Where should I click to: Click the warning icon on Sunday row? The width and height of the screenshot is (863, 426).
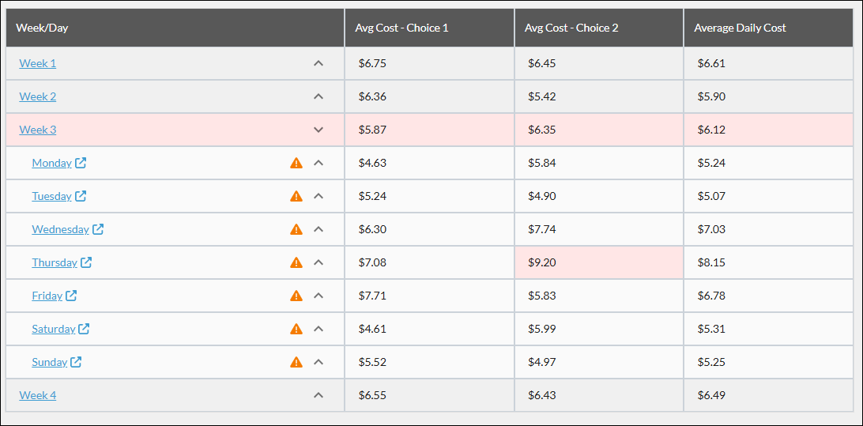(x=296, y=362)
